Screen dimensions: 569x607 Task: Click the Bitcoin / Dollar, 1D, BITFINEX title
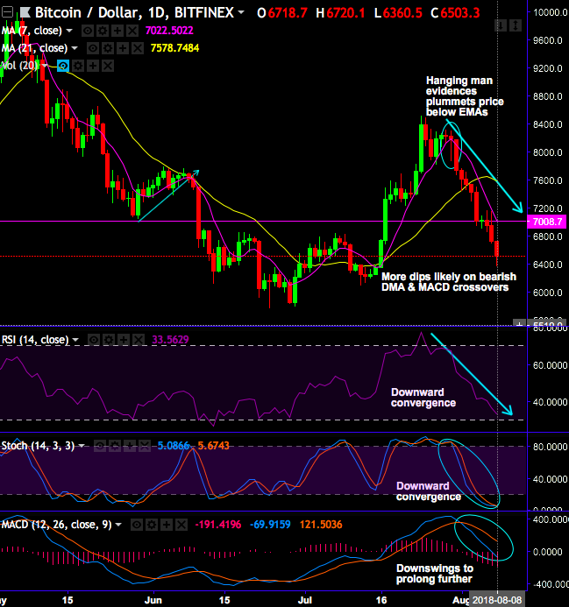(134, 13)
